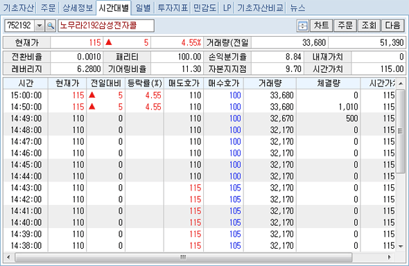Screen dimensions: 409x266
Task: Select the 14:40:00 time row
Action: click(x=199, y=222)
